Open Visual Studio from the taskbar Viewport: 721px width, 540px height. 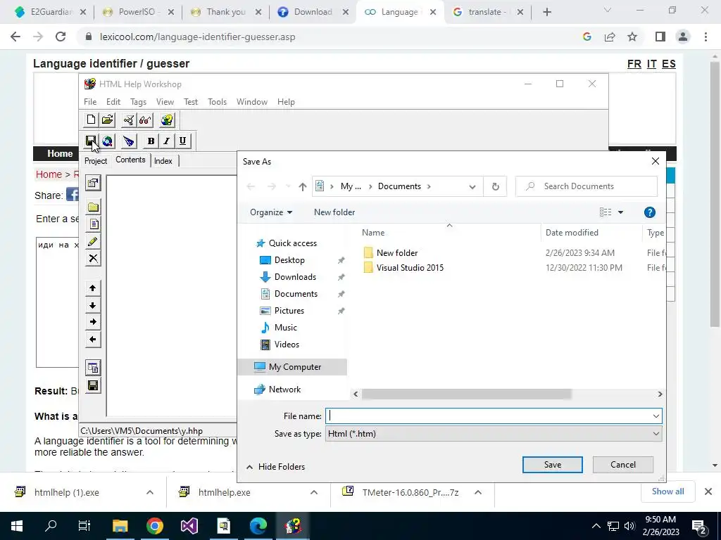pyautogui.click(x=189, y=526)
